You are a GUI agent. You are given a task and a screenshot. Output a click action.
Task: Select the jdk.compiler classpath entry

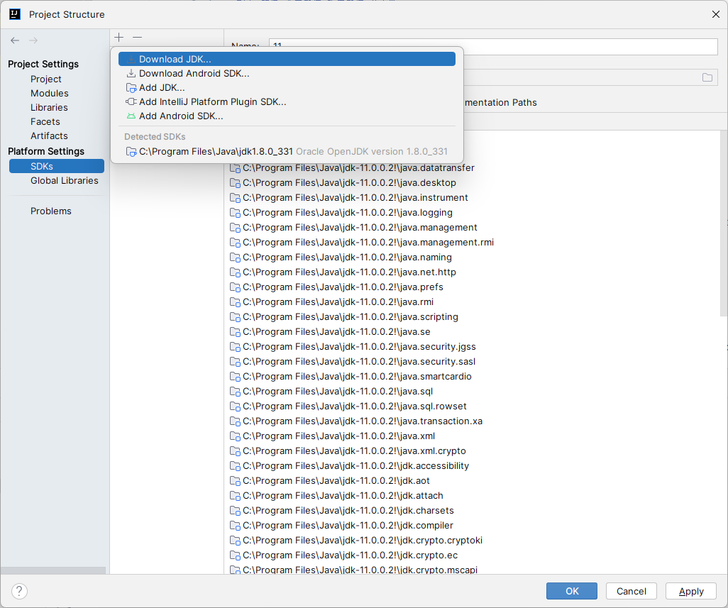pyautogui.click(x=341, y=525)
